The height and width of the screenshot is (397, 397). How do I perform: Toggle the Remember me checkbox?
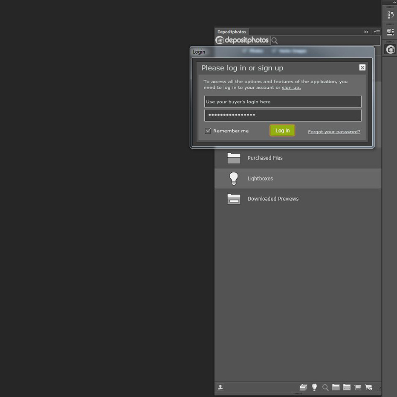coord(208,130)
